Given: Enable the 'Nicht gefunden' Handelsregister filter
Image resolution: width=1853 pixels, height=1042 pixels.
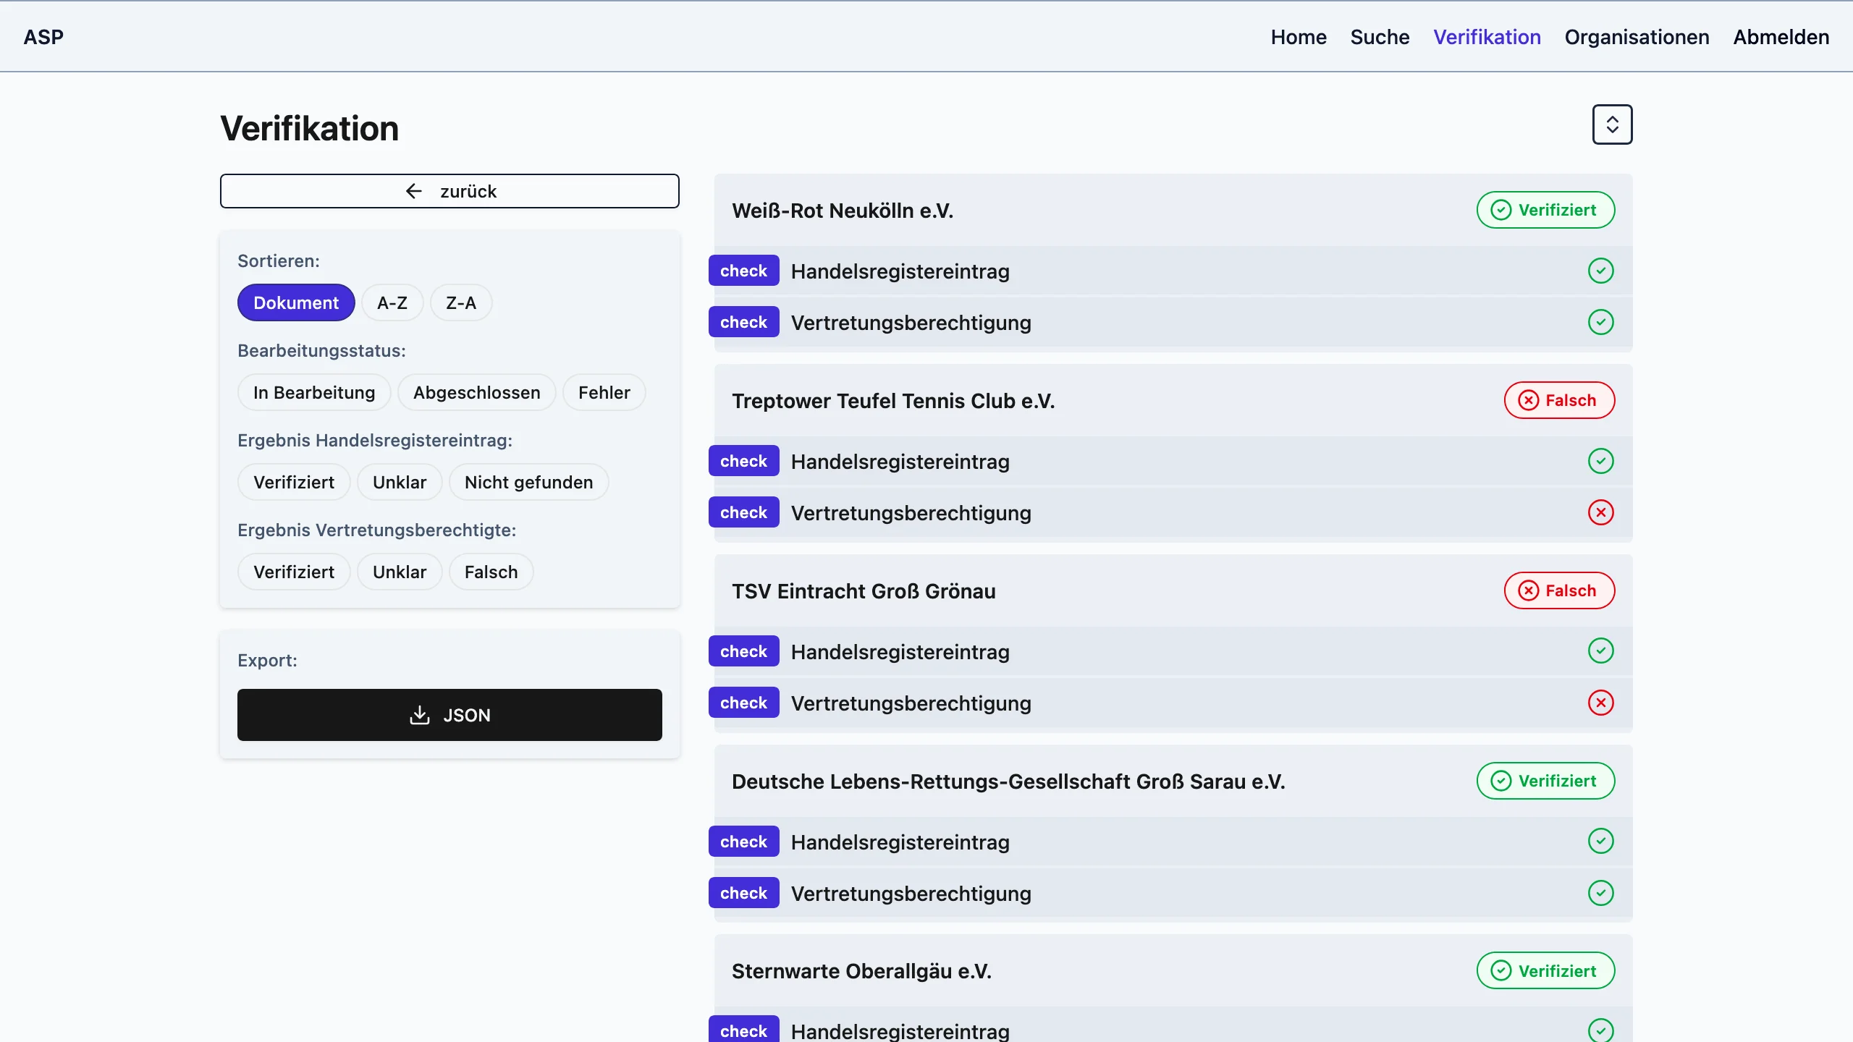Looking at the screenshot, I should (528, 482).
